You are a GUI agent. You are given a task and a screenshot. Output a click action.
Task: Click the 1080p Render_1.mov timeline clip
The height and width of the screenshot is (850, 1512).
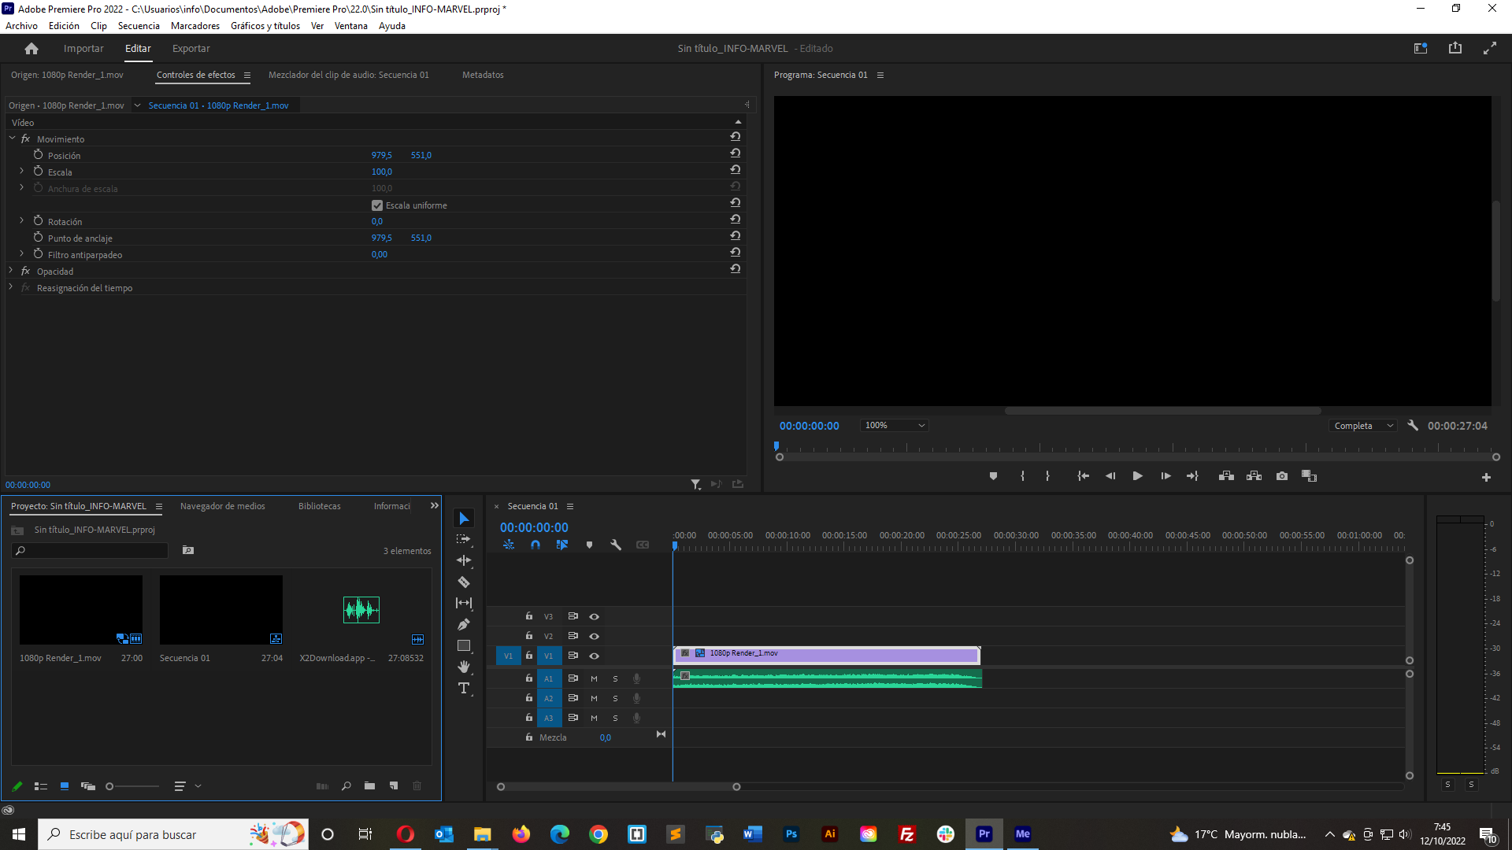pos(827,654)
